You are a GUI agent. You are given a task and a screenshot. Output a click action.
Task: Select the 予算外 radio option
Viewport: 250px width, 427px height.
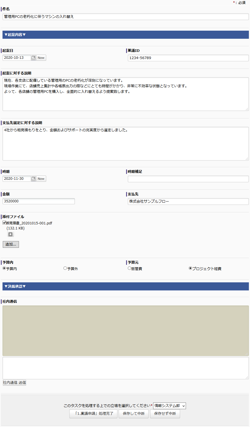(x=65, y=268)
